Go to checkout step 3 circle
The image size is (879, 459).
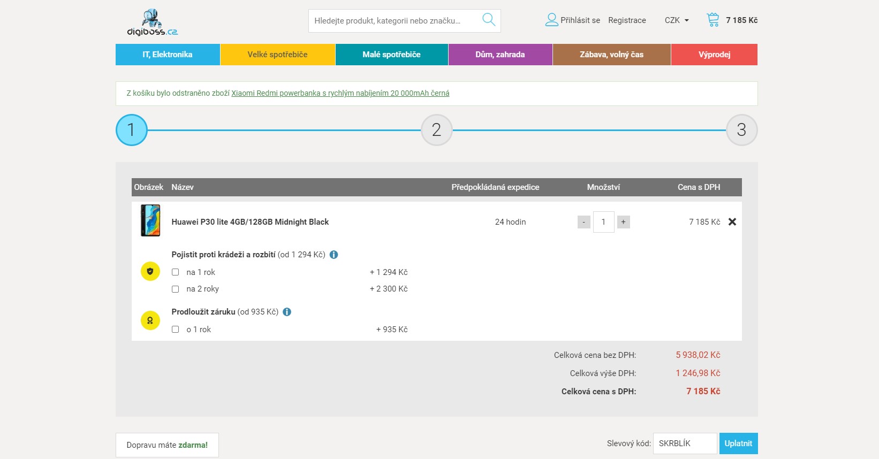742,130
